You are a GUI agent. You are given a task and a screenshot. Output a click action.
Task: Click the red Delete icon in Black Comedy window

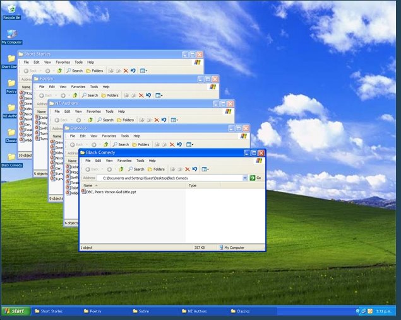tap(188, 169)
